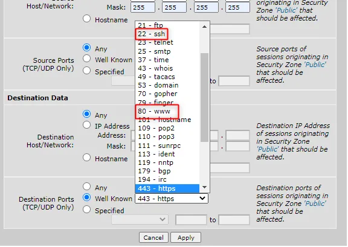
Task: Click Destination Ports range end field
Action: 234,220
